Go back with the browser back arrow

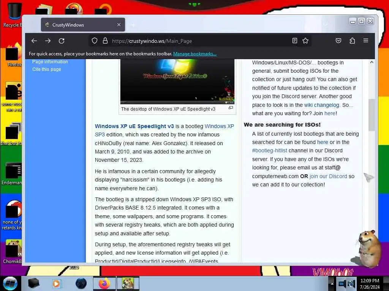[34, 41]
